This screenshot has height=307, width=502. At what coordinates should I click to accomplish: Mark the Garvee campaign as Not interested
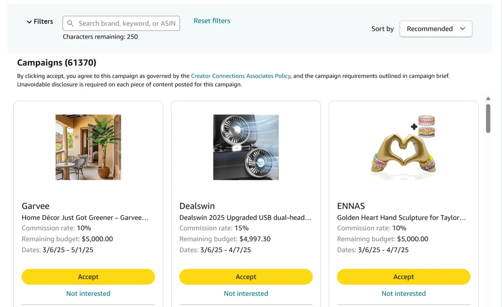pos(88,294)
